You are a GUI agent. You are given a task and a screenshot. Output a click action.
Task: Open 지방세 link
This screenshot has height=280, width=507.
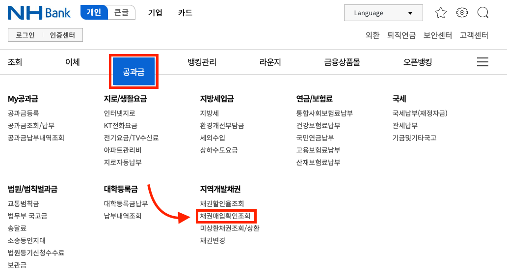click(x=209, y=113)
